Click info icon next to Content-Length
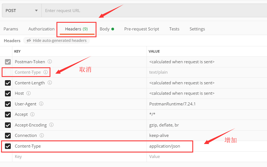This screenshot has height=167, width=267. tap(50, 83)
